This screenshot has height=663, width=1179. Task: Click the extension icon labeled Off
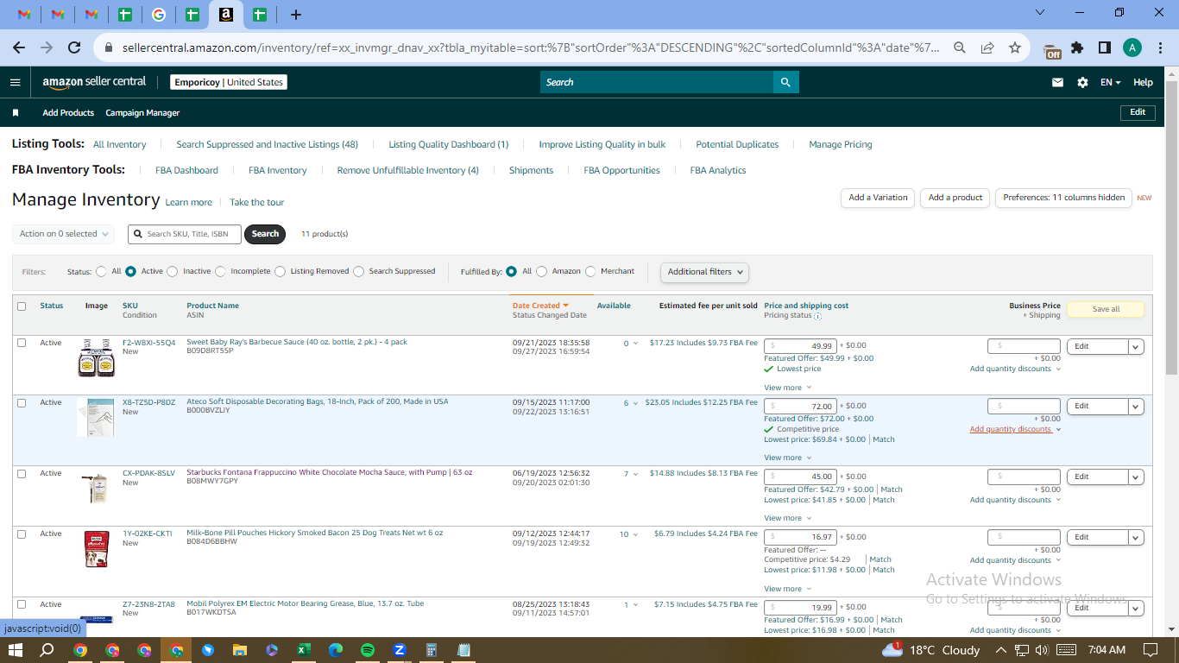[1052, 50]
